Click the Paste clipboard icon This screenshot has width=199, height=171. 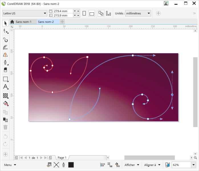point(5,120)
